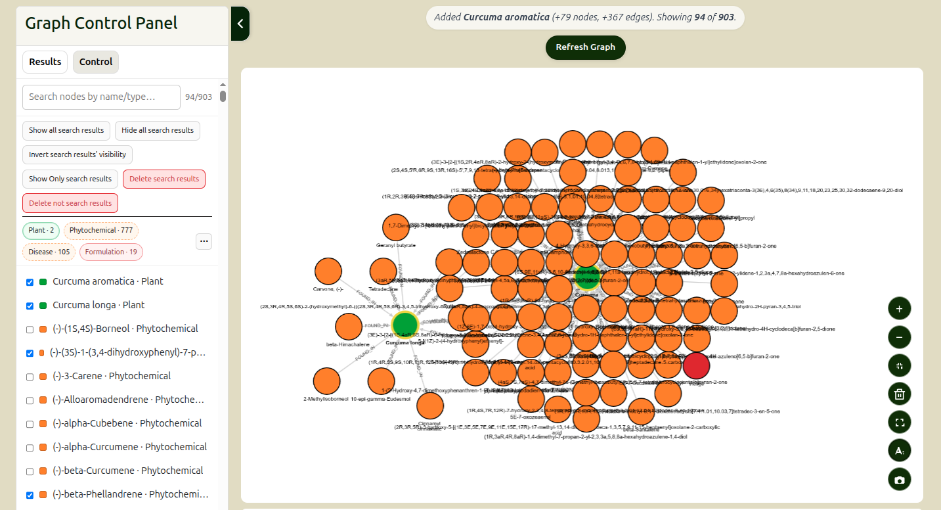Collapse the Graph Control Panel sidebar
Image resolution: width=941 pixels, height=510 pixels.
pyautogui.click(x=240, y=24)
